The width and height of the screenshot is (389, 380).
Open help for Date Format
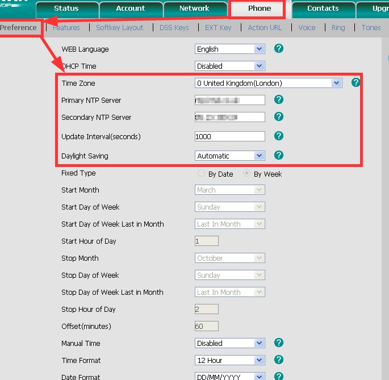pos(279,376)
